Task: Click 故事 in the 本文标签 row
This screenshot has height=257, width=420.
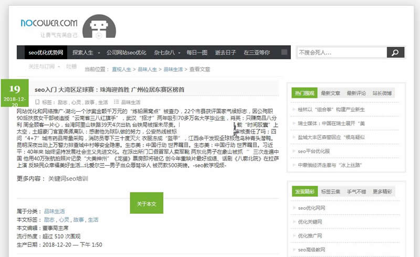Action: (78, 220)
